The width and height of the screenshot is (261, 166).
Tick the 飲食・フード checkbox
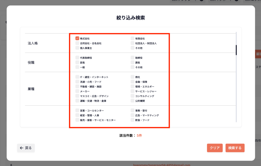pos(132,120)
